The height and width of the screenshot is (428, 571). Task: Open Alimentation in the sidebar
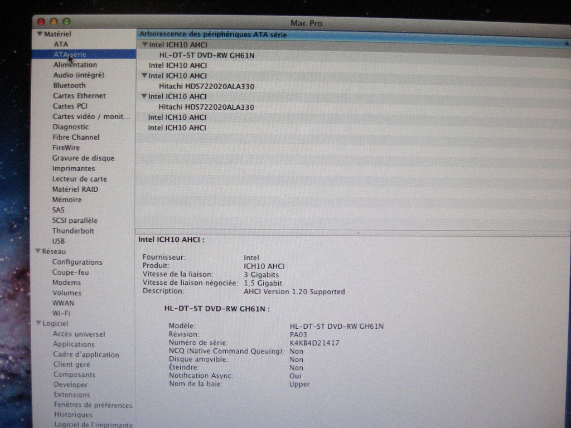click(75, 65)
